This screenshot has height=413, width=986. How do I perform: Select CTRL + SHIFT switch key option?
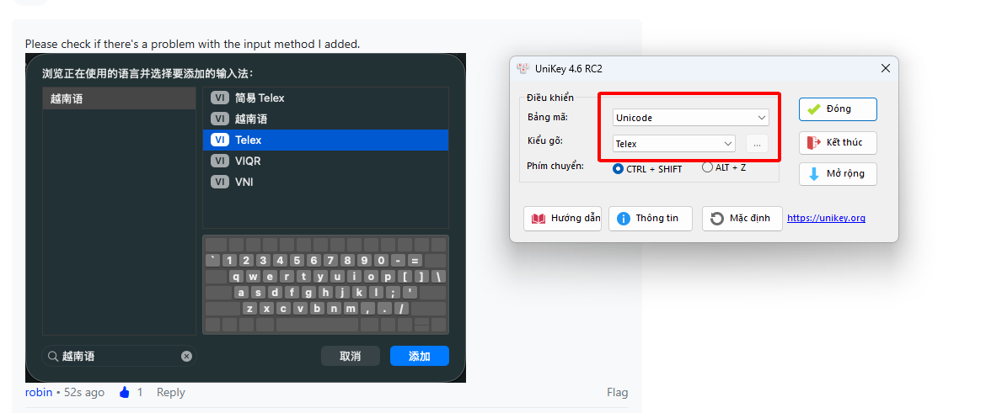[619, 168]
